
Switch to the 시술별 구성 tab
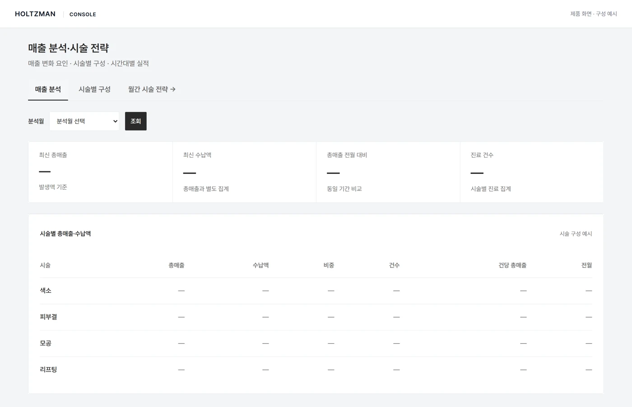coord(94,89)
